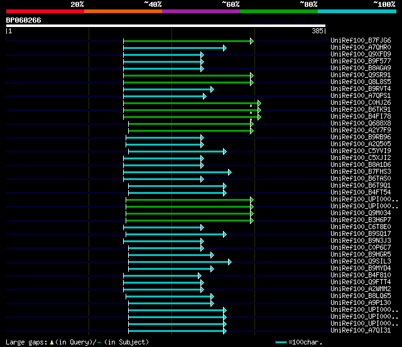
Task: Open the UniRef100_B6TAS0 entry
Action: (361, 179)
